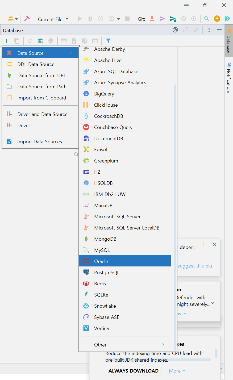Choose Microsoft SQL Server LocalDB
The image size is (233, 380).
point(125,228)
